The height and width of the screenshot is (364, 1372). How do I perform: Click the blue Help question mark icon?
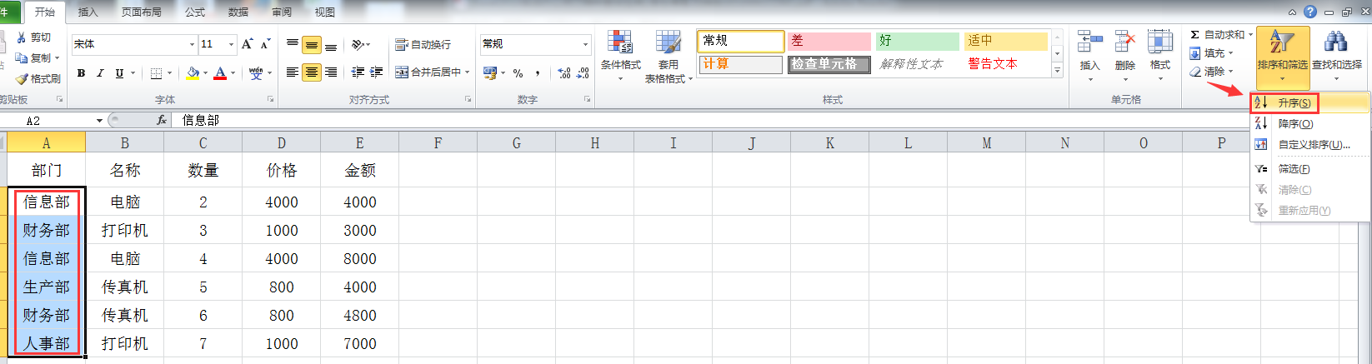[x=1310, y=12]
